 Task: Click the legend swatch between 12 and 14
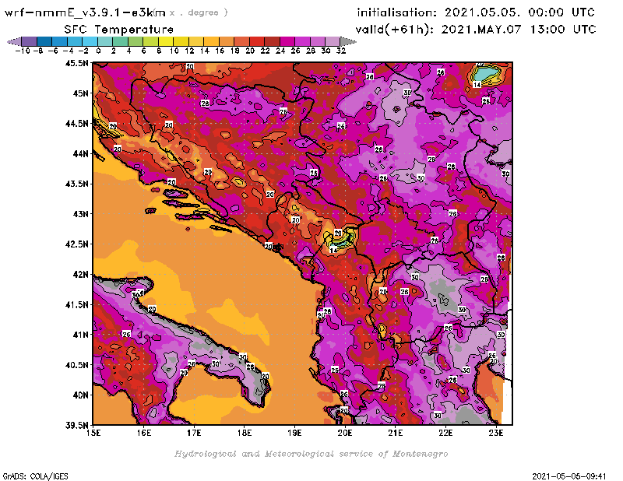(x=196, y=42)
